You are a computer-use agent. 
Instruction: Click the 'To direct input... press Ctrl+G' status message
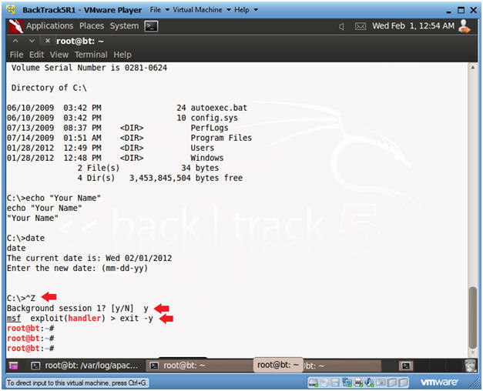point(77,383)
